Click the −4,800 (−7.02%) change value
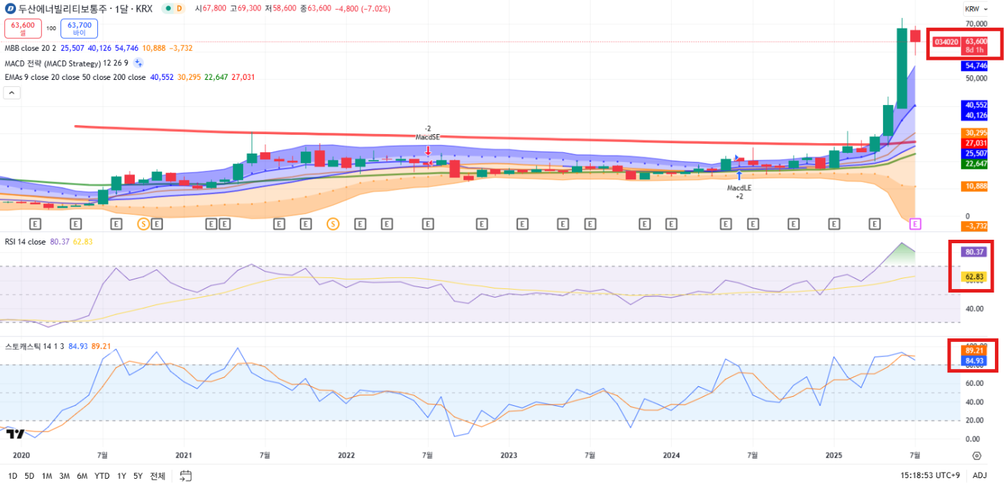This screenshot has width=1004, height=483. 361,9
